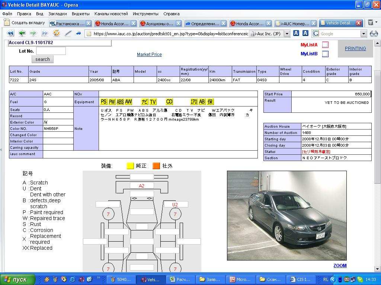
Task: Click the second blue 'A' toolbar icon
Action: click(305, 33)
